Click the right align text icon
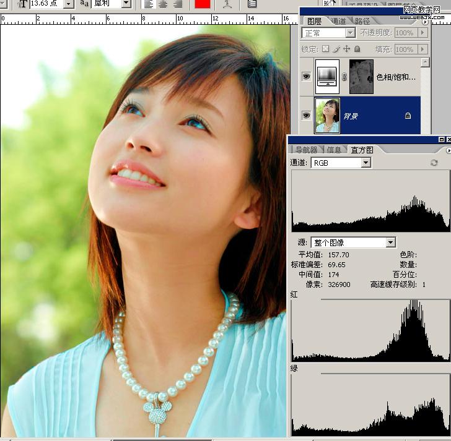 pyautogui.click(x=178, y=4)
